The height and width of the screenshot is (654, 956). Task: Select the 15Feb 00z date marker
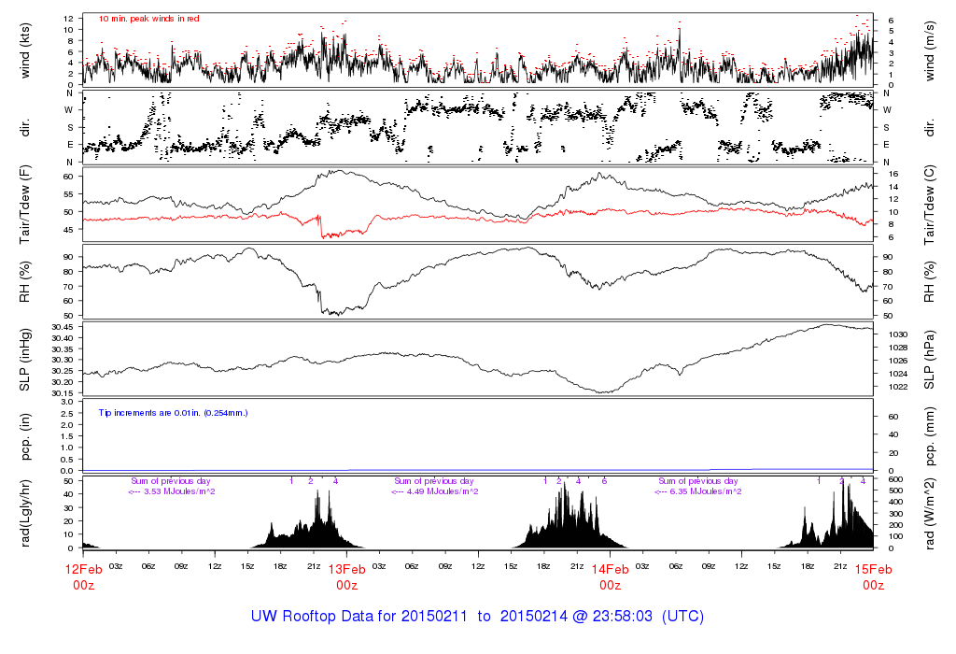point(873,576)
